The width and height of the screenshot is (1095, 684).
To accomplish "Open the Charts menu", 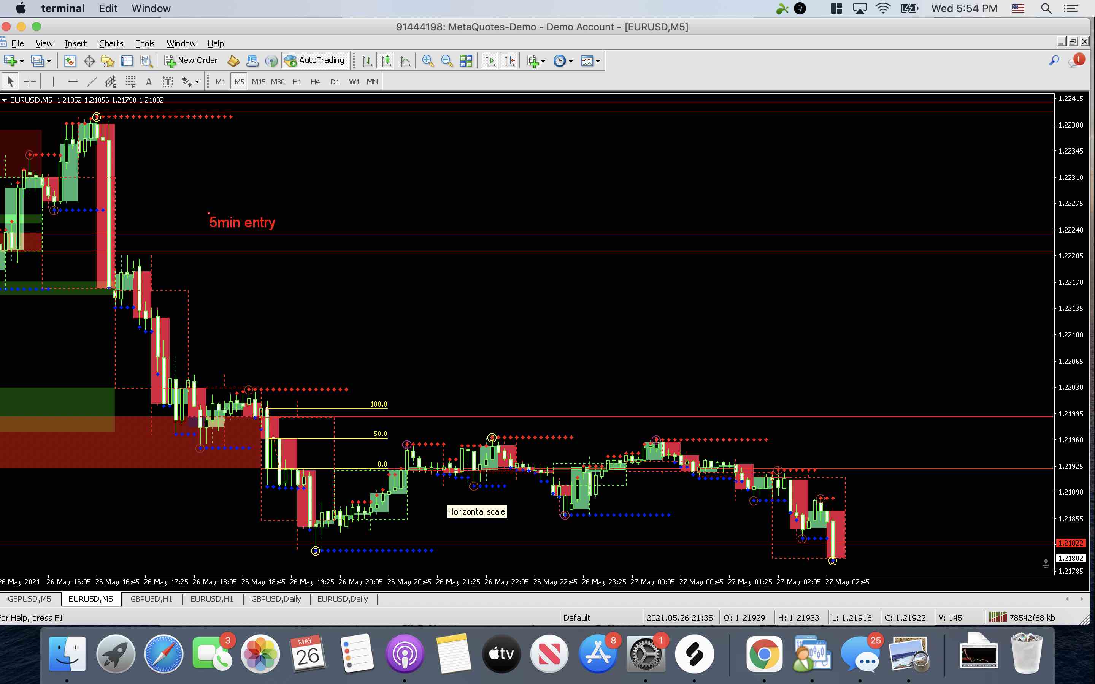I will click(x=111, y=43).
